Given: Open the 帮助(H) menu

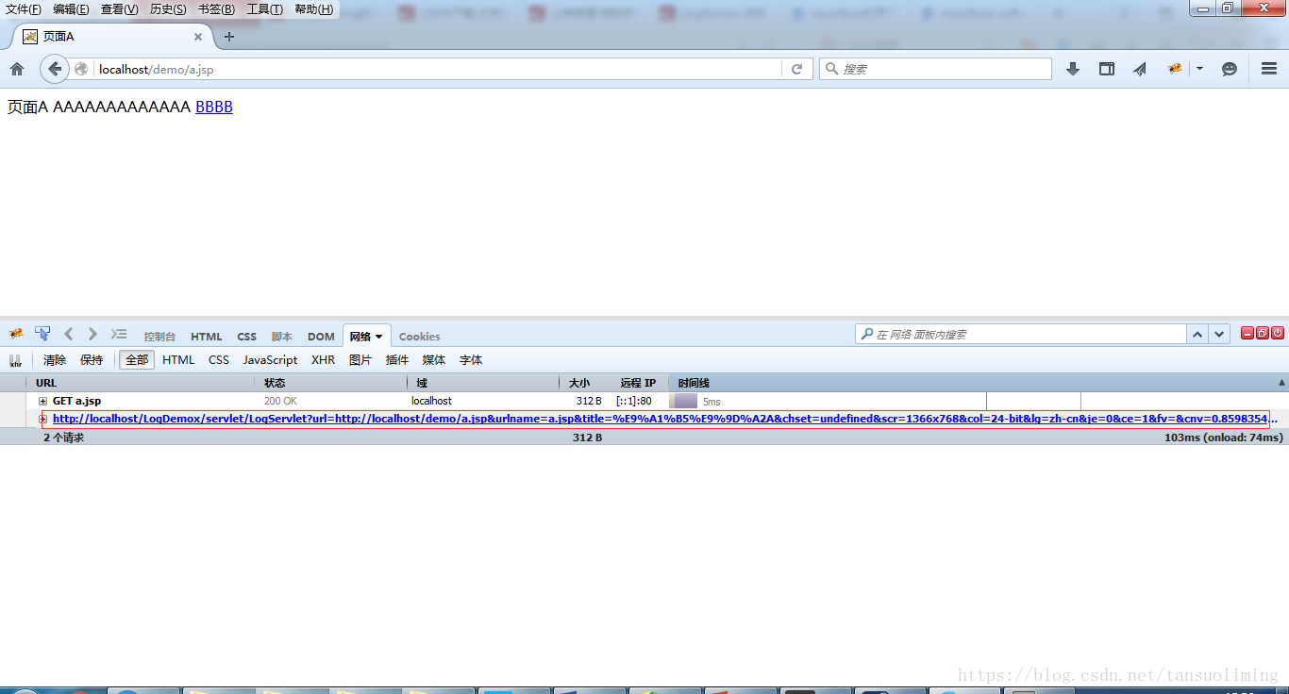Looking at the screenshot, I should click(313, 9).
